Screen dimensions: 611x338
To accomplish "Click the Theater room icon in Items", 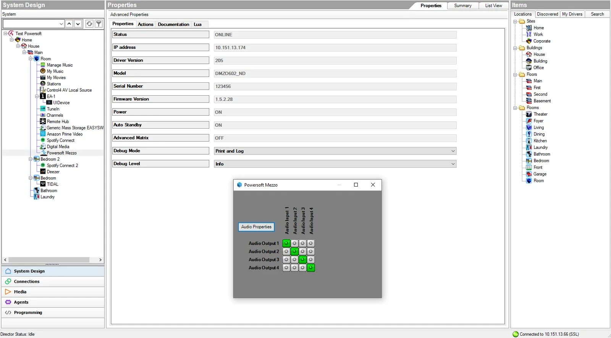I will (529, 114).
